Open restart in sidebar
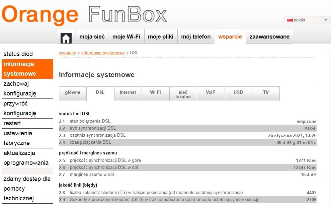This screenshot has height=206, width=331. [27, 123]
